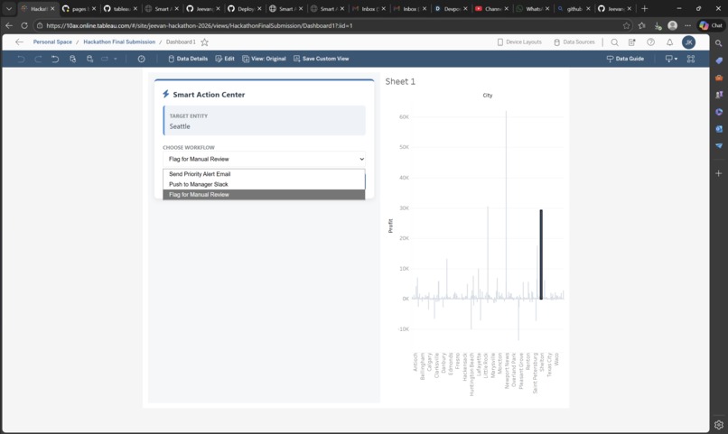
Task: Bookmark page with star in address bar
Action: tap(626, 25)
